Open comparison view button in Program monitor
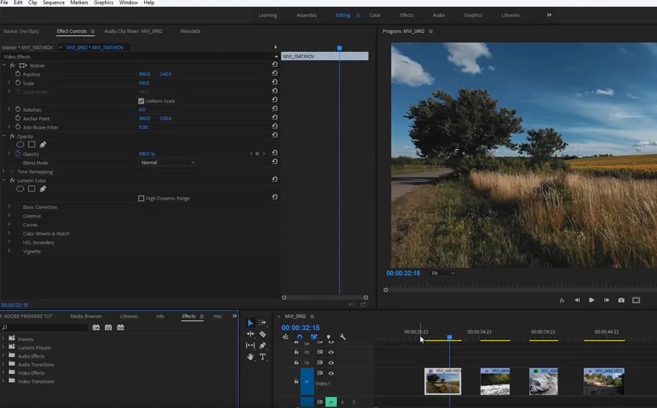 point(636,300)
